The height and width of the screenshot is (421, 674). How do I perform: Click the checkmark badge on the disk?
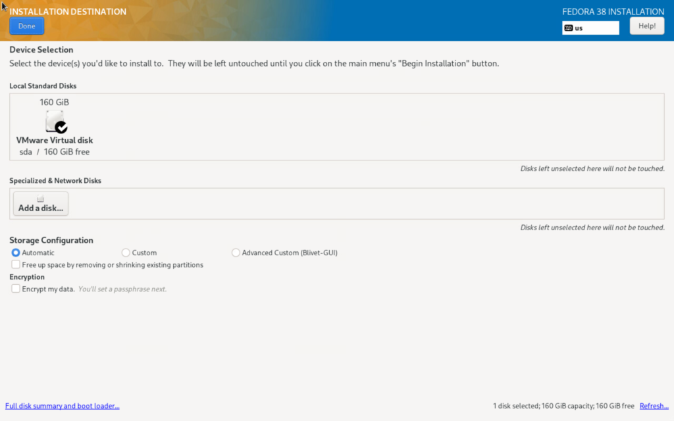point(61,127)
